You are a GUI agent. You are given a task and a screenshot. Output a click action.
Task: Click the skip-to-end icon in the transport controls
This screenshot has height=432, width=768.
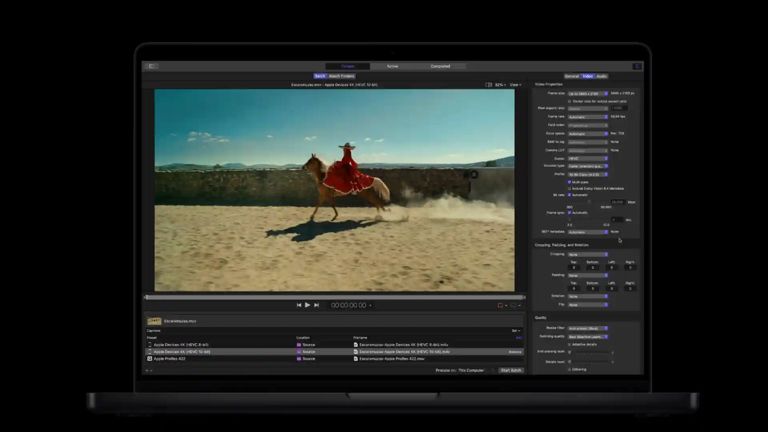(316, 305)
